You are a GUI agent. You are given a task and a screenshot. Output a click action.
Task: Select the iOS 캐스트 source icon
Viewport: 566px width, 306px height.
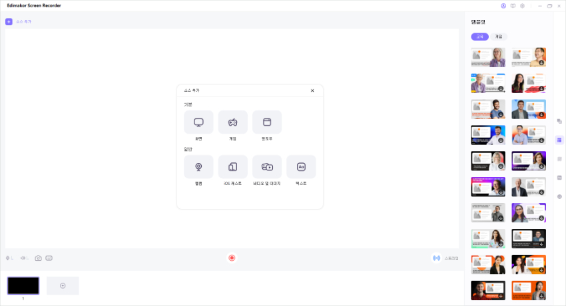[x=232, y=167]
